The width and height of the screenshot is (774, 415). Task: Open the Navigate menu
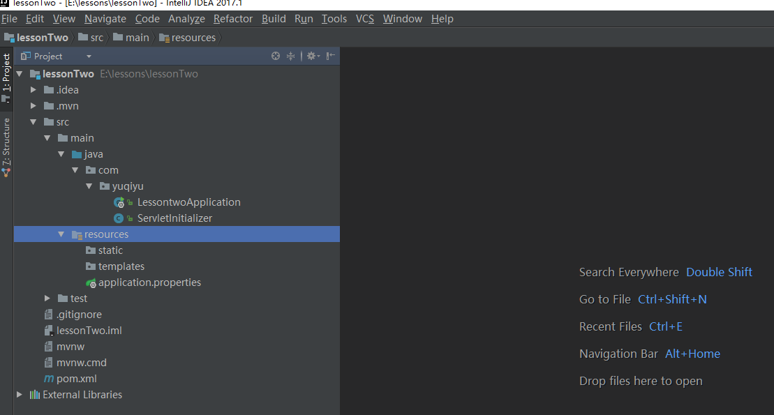pyautogui.click(x=105, y=19)
